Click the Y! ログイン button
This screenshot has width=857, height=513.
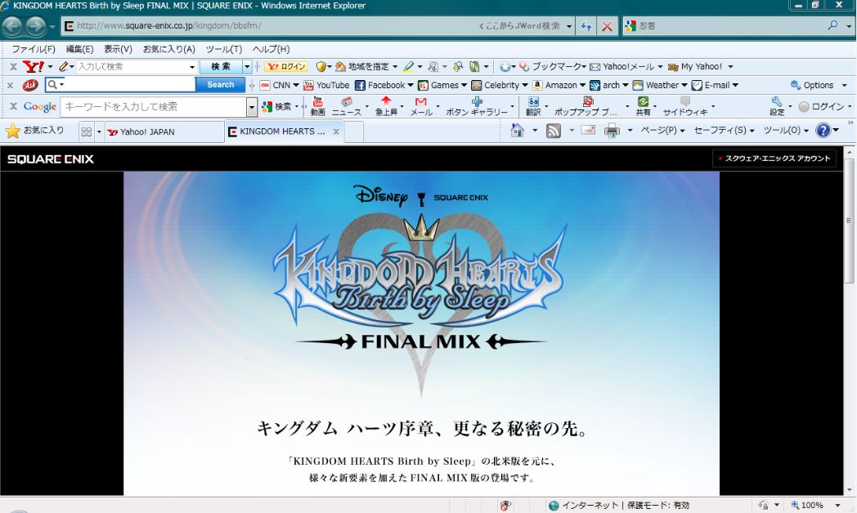click(286, 67)
